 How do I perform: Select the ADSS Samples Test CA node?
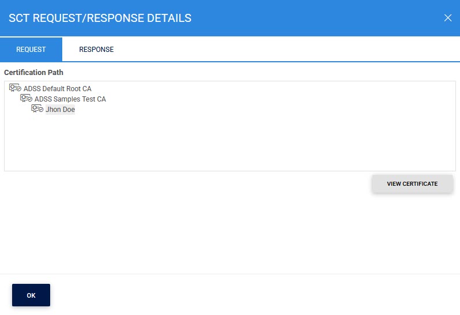click(x=70, y=99)
